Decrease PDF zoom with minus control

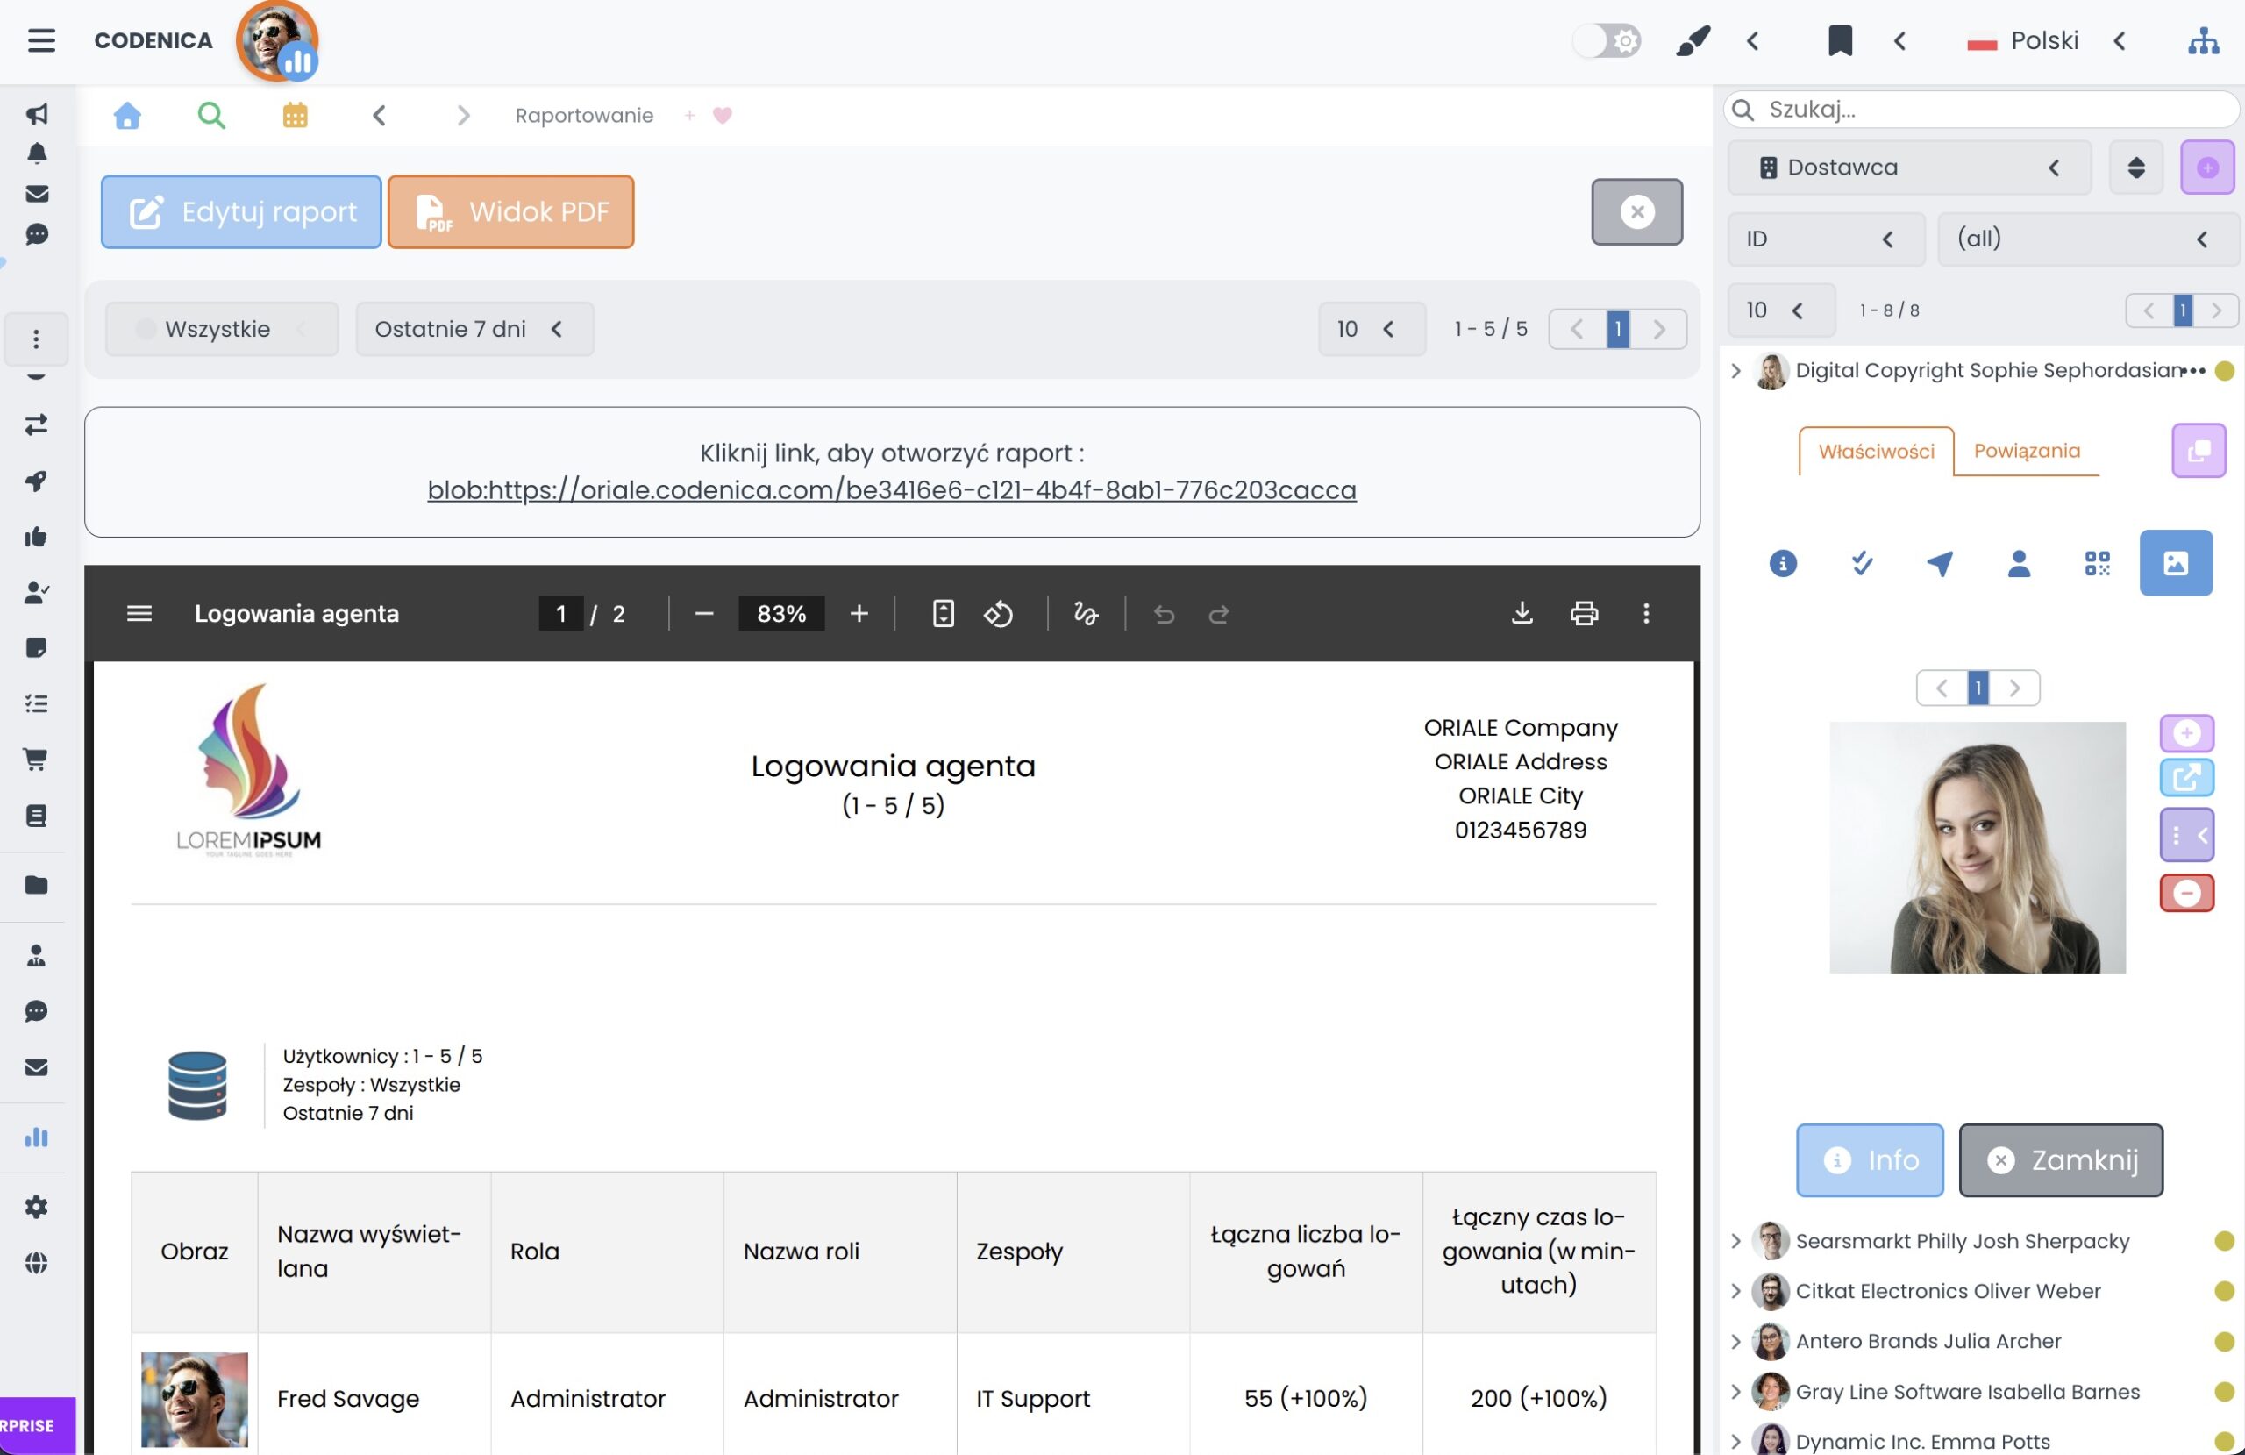pyautogui.click(x=703, y=613)
